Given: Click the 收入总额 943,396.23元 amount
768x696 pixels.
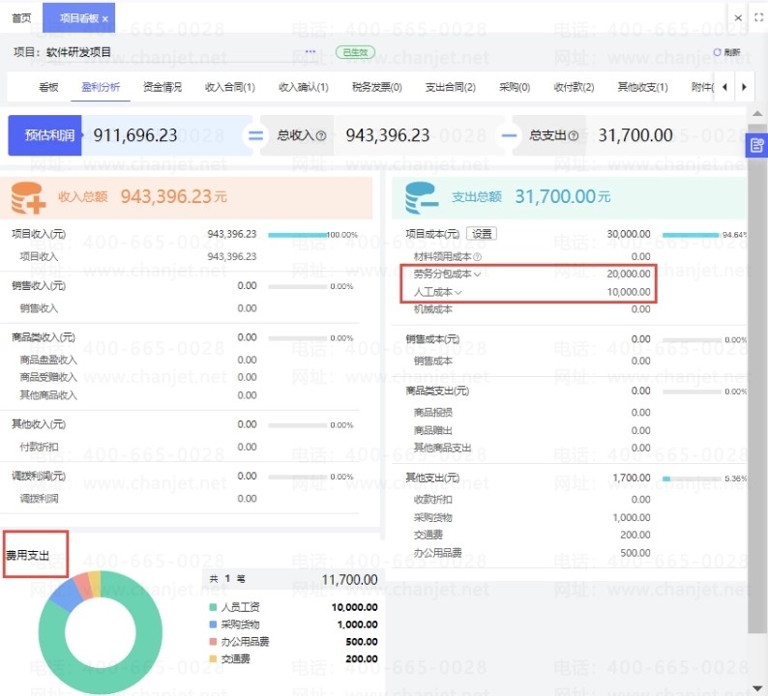Looking at the screenshot, I should (x=173, y=197).
